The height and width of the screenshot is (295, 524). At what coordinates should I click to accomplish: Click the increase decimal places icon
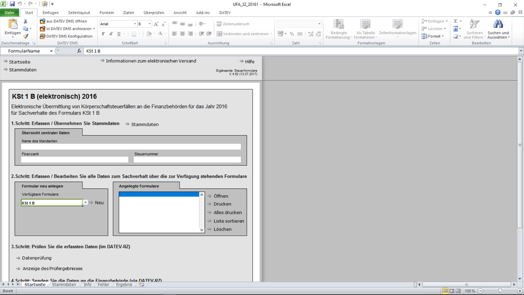tap(311, 34)
